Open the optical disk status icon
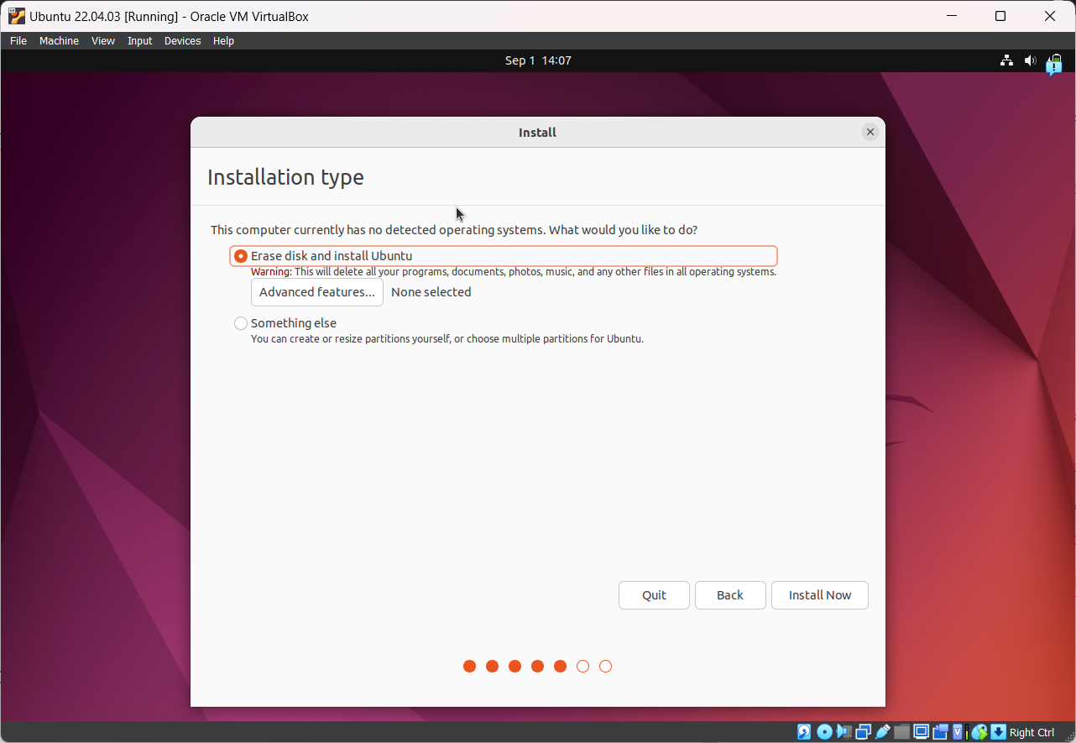 pyautogui.click(x=824, y=732)
